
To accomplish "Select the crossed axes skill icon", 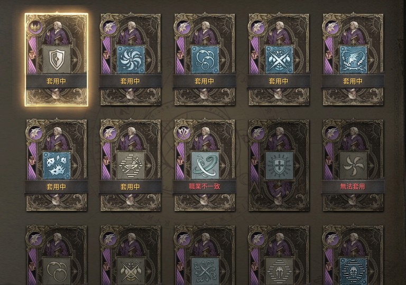I will [x=279, y=60].
